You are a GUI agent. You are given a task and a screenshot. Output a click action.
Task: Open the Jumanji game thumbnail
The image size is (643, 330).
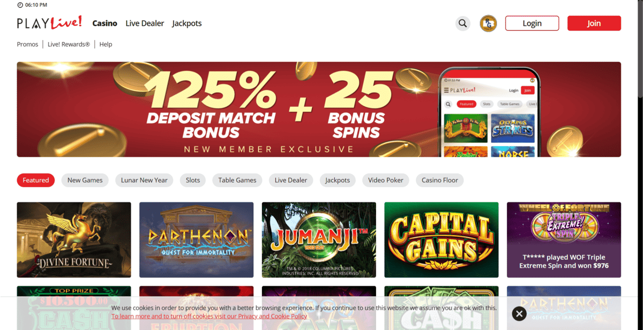coord(319,239)
